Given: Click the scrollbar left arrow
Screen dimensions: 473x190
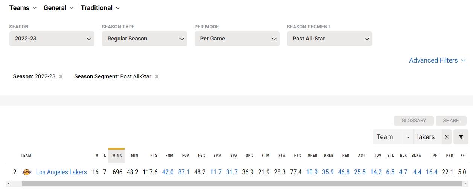Looking at the screenshot, I should (x=9, y=184).
